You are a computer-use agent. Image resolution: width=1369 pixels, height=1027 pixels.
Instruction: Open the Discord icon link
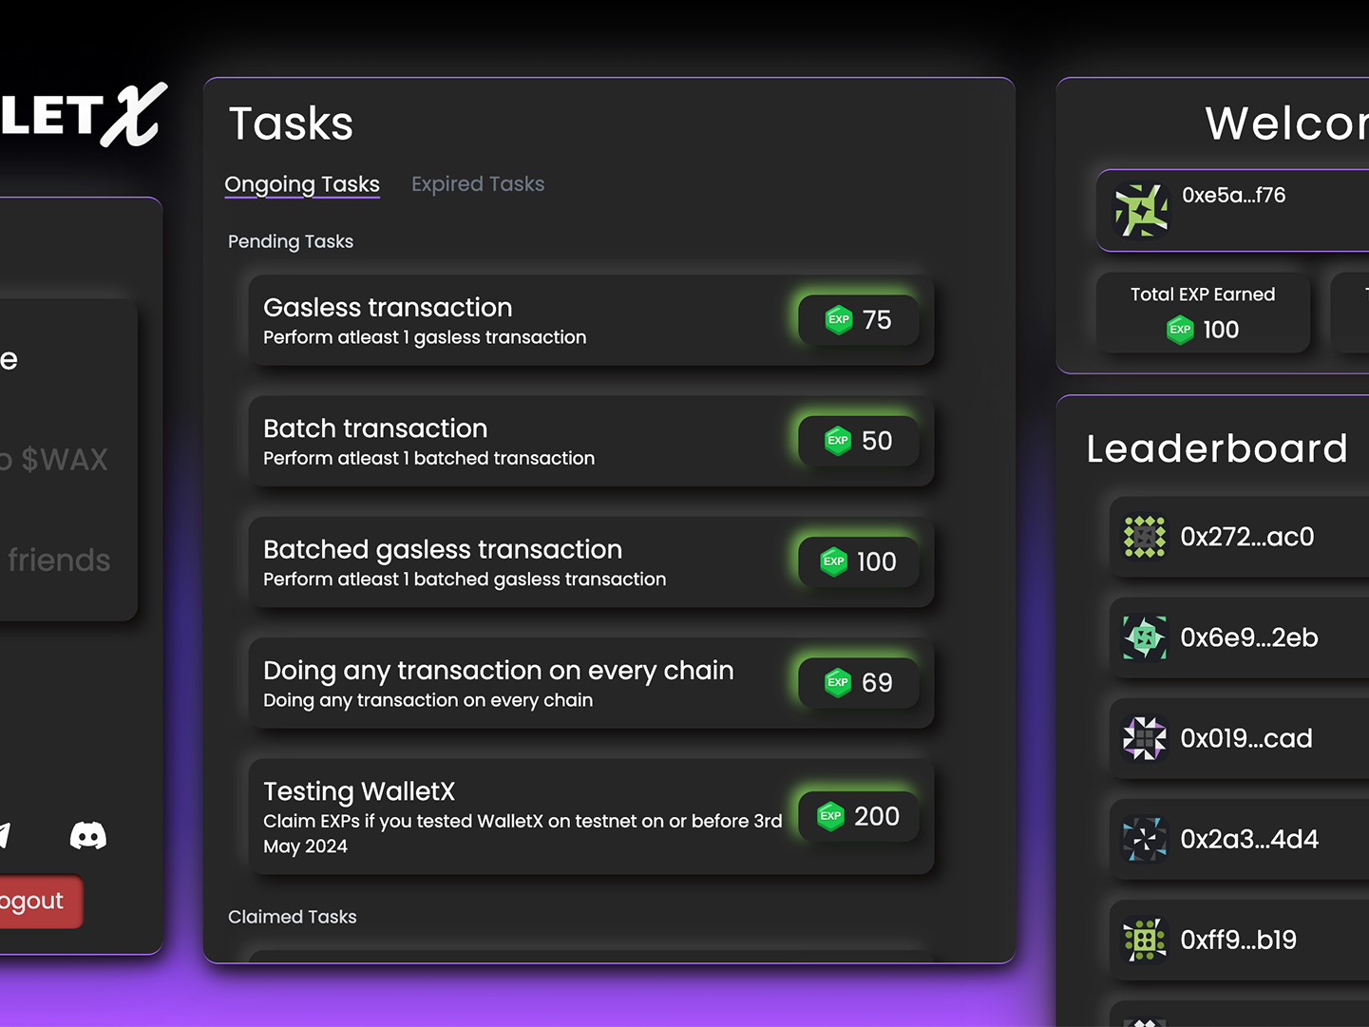(x=88, y=835)
